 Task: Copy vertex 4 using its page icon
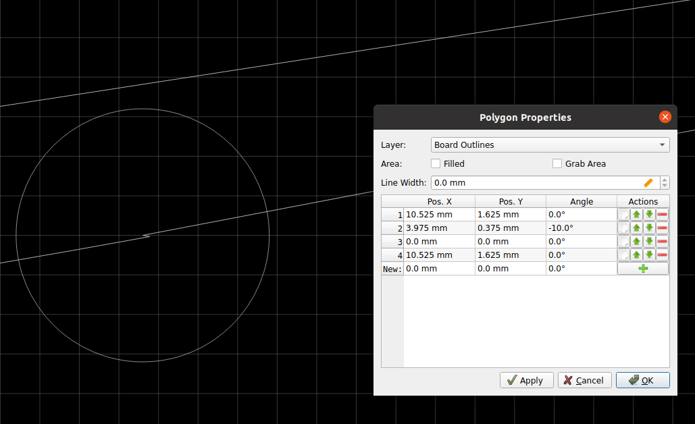click(x=623, y=255)
